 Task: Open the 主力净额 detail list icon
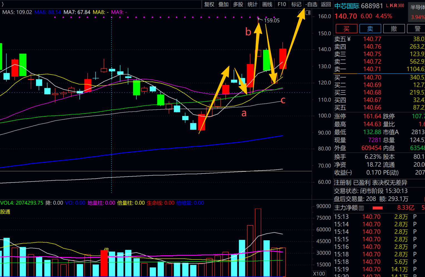pyautogui.click(x=361, y=208)
